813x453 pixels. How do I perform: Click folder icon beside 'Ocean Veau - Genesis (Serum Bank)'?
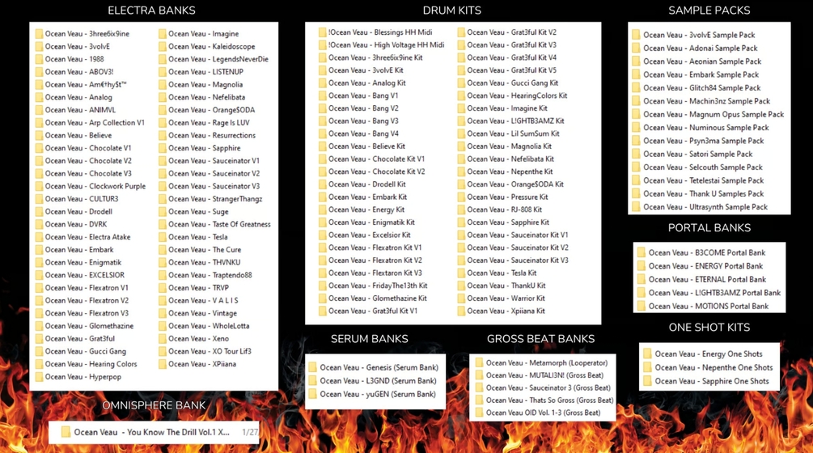pos(312,367)
